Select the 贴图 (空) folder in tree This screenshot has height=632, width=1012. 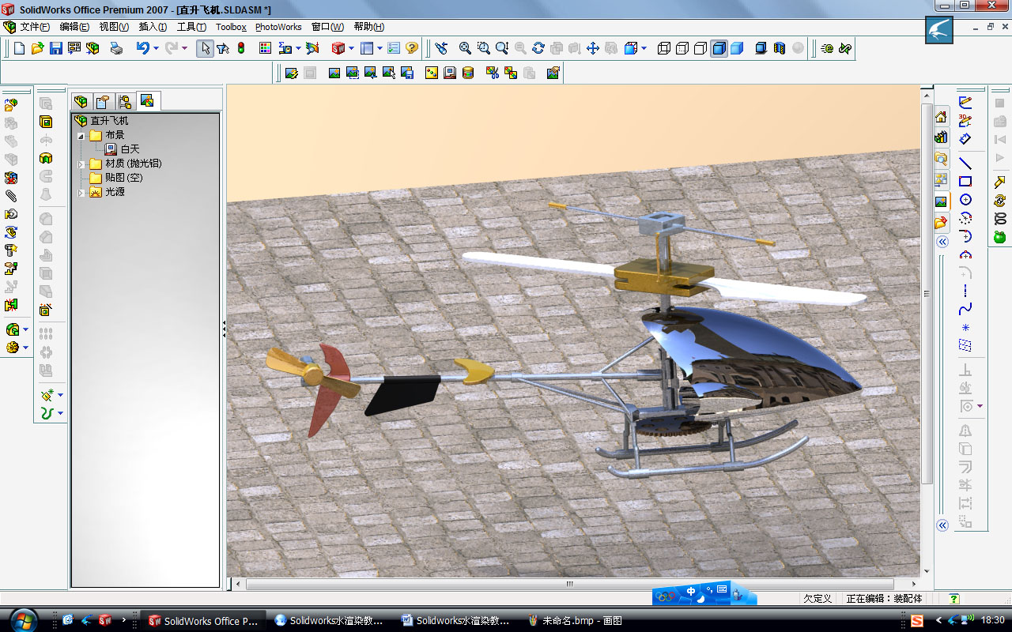(x=124, y=178)
